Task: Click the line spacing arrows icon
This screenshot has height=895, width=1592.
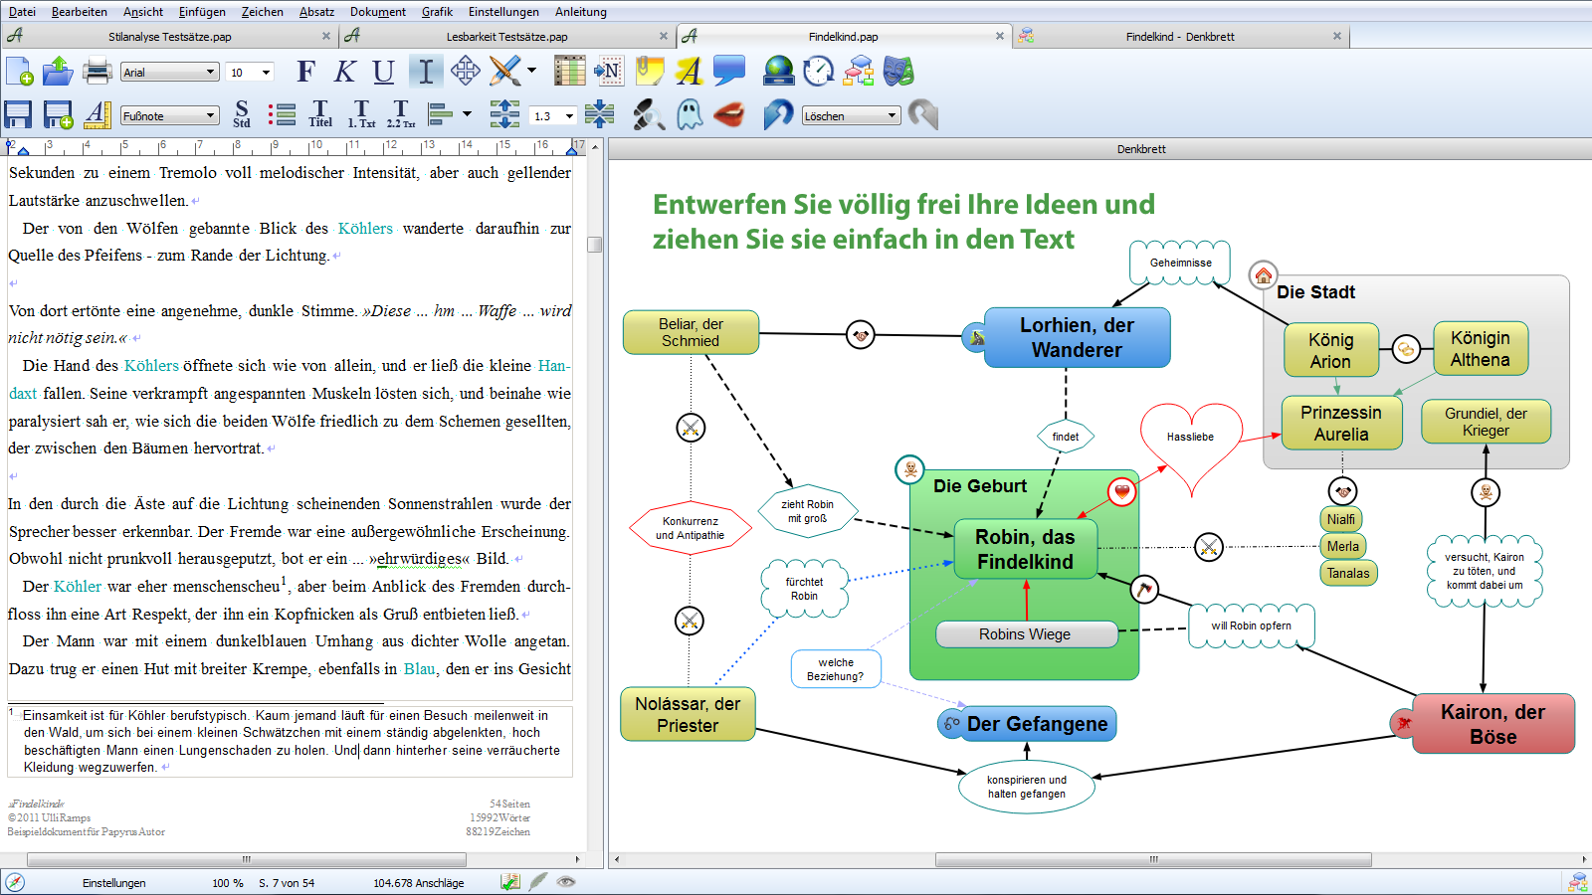Action: pyautogui.click(x=504, y=115)
